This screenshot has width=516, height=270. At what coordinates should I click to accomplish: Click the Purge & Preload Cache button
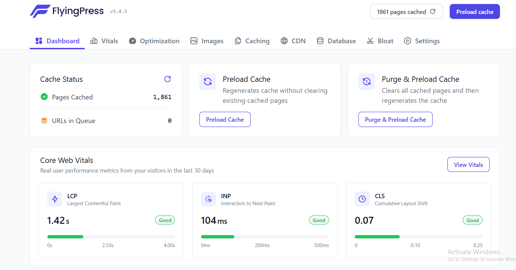(395, 119)
